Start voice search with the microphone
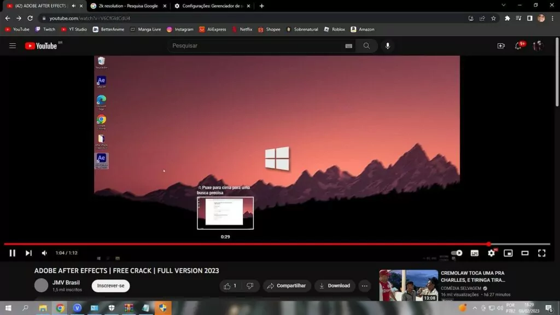Screen dimensions: 560x315 click(x=388, y=46)
